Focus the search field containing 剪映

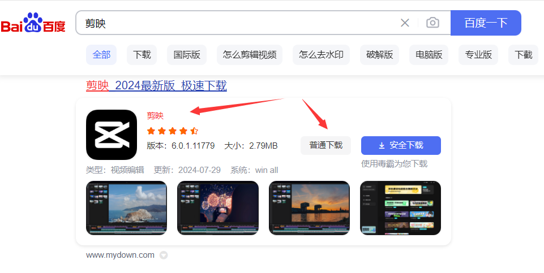coord(238,23)
